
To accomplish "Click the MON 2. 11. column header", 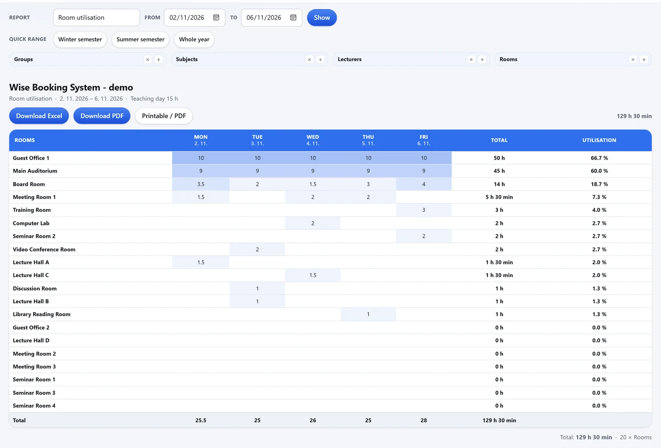I will coord(201,140).
